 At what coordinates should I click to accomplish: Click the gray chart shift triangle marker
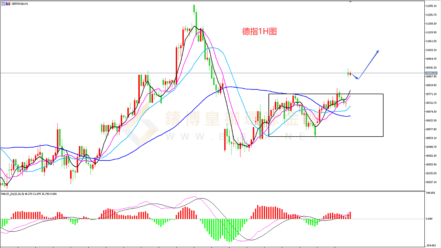(351, 2)
